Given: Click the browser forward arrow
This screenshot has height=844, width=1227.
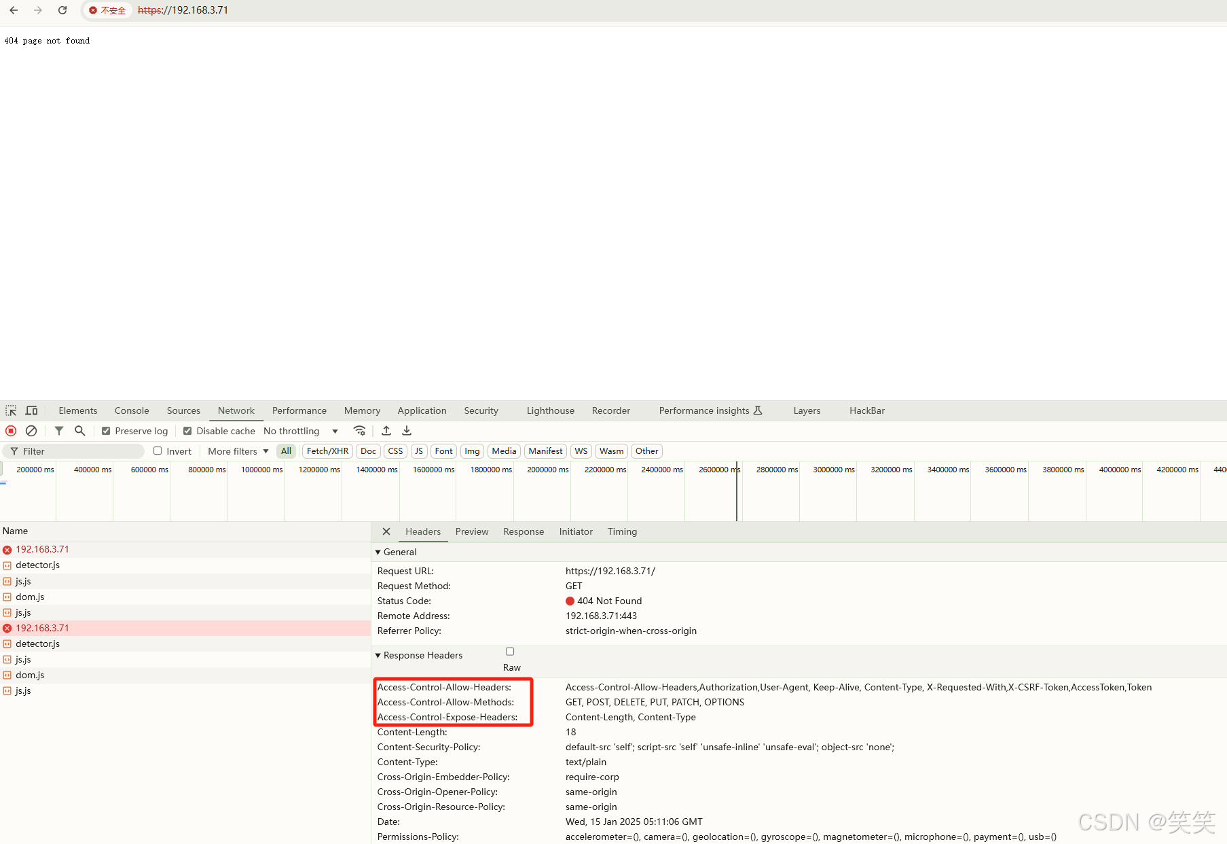Looking at the screenshot, I should click(38, 10).
